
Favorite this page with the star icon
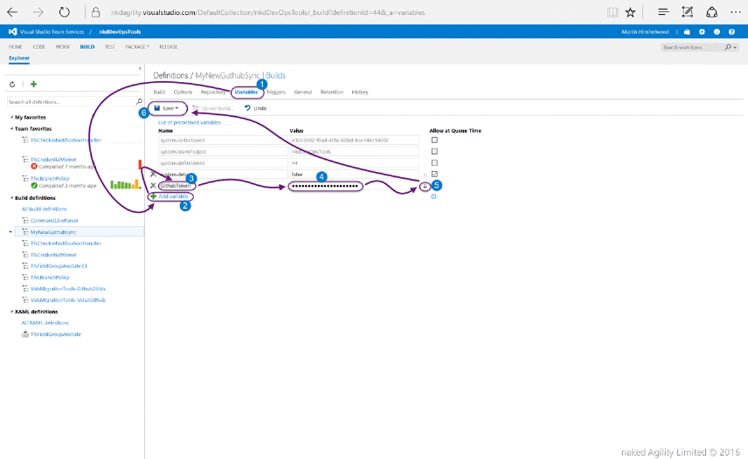point(630,12)
